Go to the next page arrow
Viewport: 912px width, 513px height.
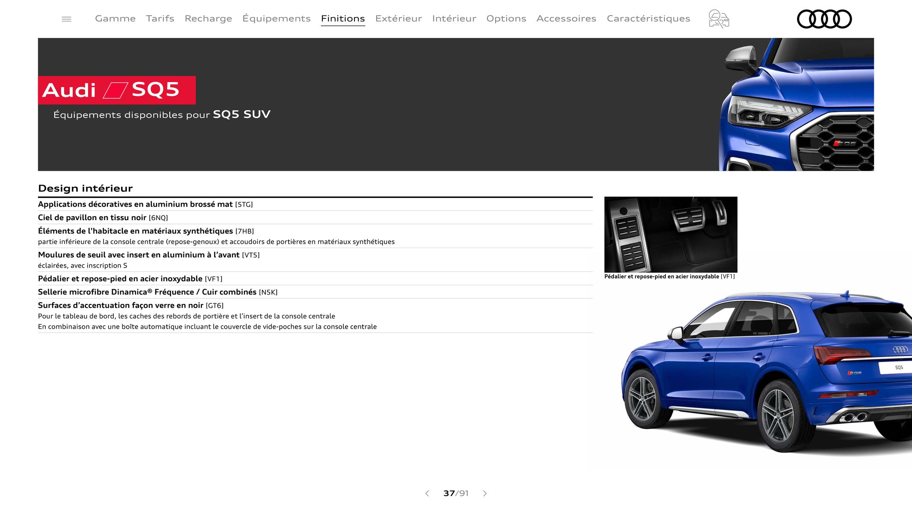(x=485, y=493)
